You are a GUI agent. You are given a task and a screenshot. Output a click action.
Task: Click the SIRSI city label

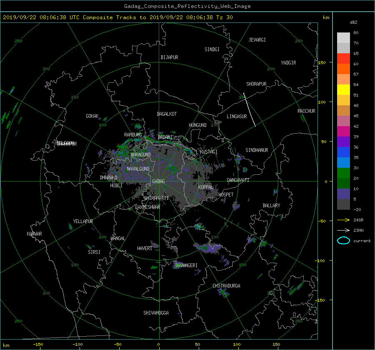[x=94, y=252]
